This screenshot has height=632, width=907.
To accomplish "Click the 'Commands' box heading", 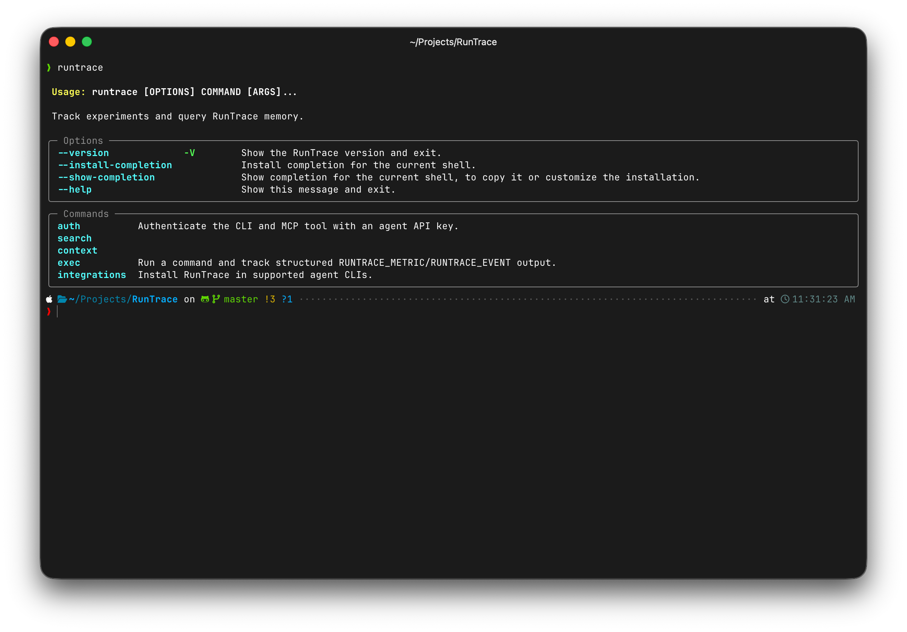I will (x=86, y=214).
